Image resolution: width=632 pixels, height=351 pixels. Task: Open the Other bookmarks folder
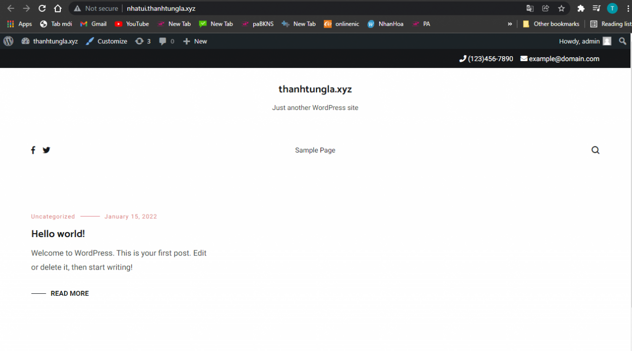[x=551, y=24]
